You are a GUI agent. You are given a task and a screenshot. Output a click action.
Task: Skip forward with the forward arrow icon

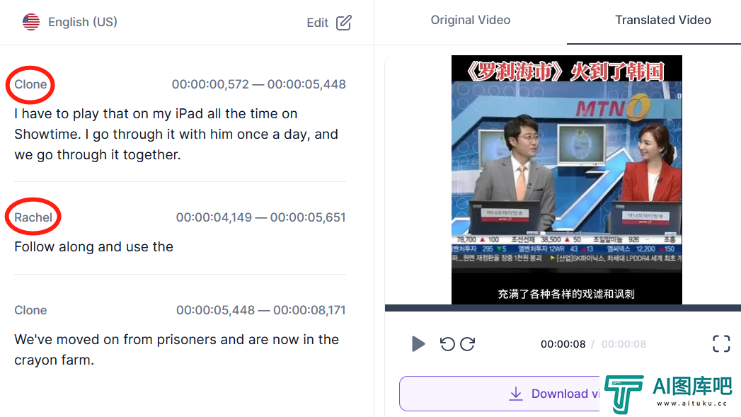click(x=467, y=343)
